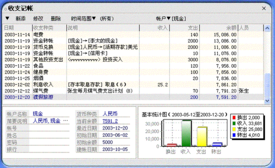Click the 新添 add button
Screen dimensions: 275x168
pyautogui.click(x=21, y=18)
